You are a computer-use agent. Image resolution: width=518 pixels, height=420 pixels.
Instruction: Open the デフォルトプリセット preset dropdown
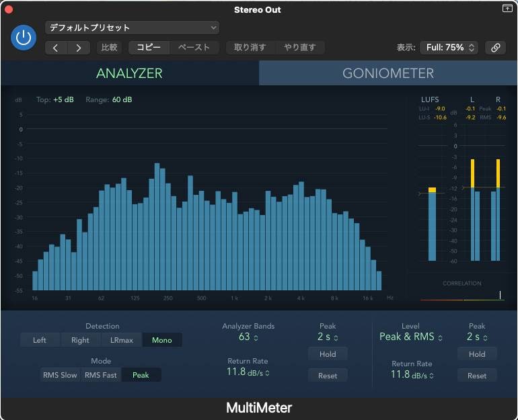[x=132, y=28]
